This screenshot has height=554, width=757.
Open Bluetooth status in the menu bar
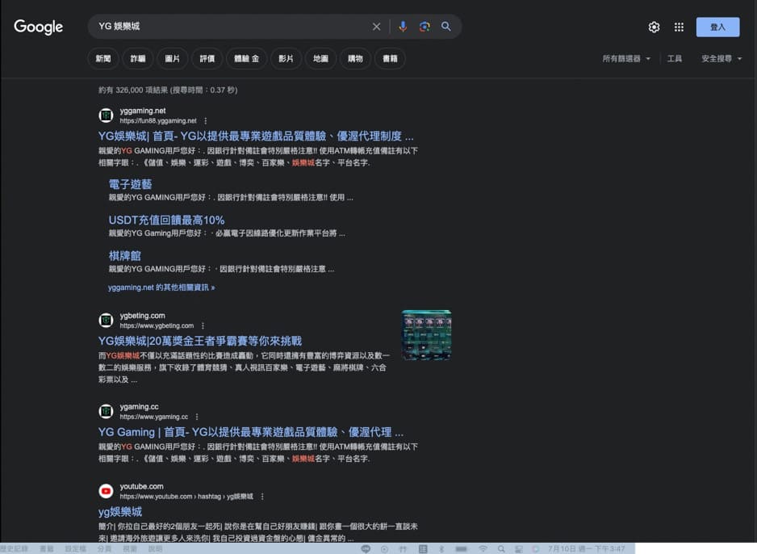coord(441,548)
